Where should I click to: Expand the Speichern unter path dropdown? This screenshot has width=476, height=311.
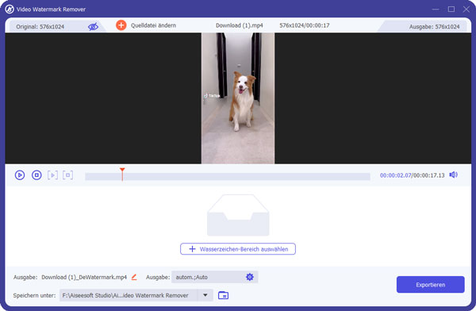205,295
